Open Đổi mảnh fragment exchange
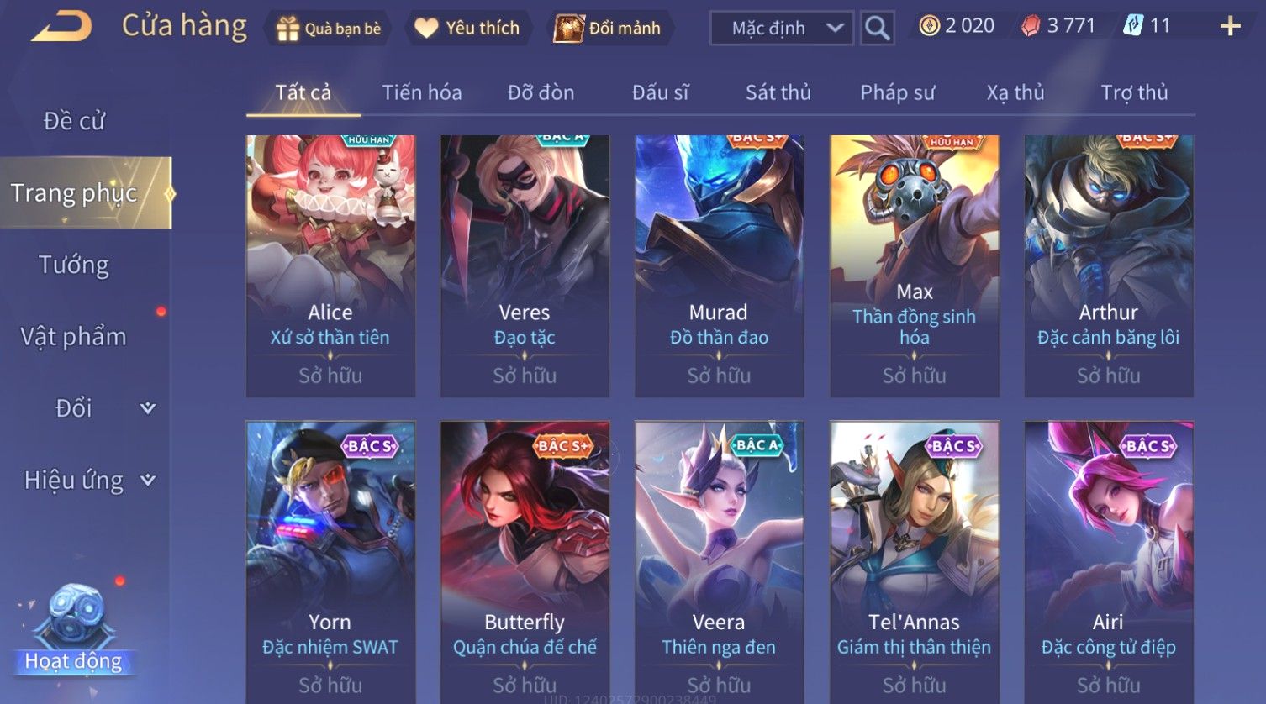 pyautogui.click(x=609, y=28)
